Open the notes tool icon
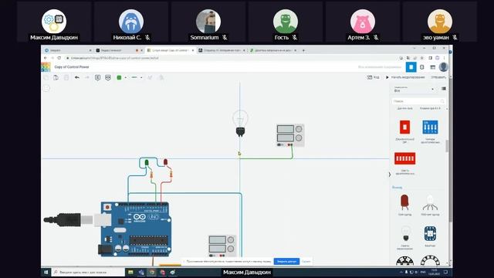The height and width of the screenshot is (278, 494). pos(98,77)
